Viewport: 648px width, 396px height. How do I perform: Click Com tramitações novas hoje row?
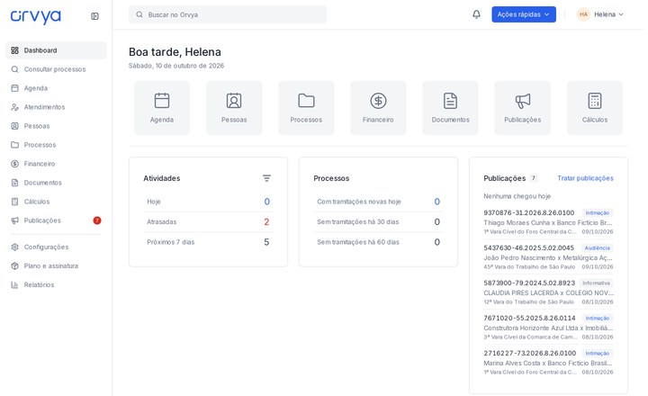tap(378, 202)
